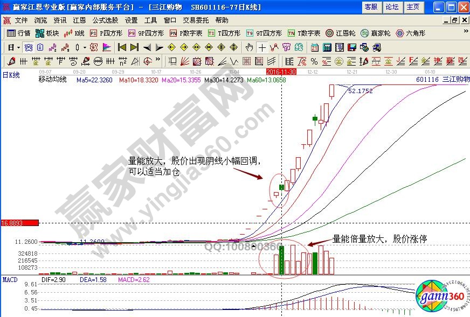The height and width of the screenshot is (317, 470).
Task: Jump to first record with skip-back arrow
Action: (x=122, y=47)
